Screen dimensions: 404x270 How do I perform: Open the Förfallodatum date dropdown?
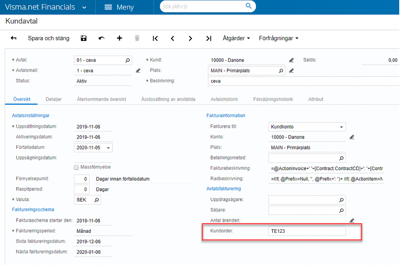point(108,148)
